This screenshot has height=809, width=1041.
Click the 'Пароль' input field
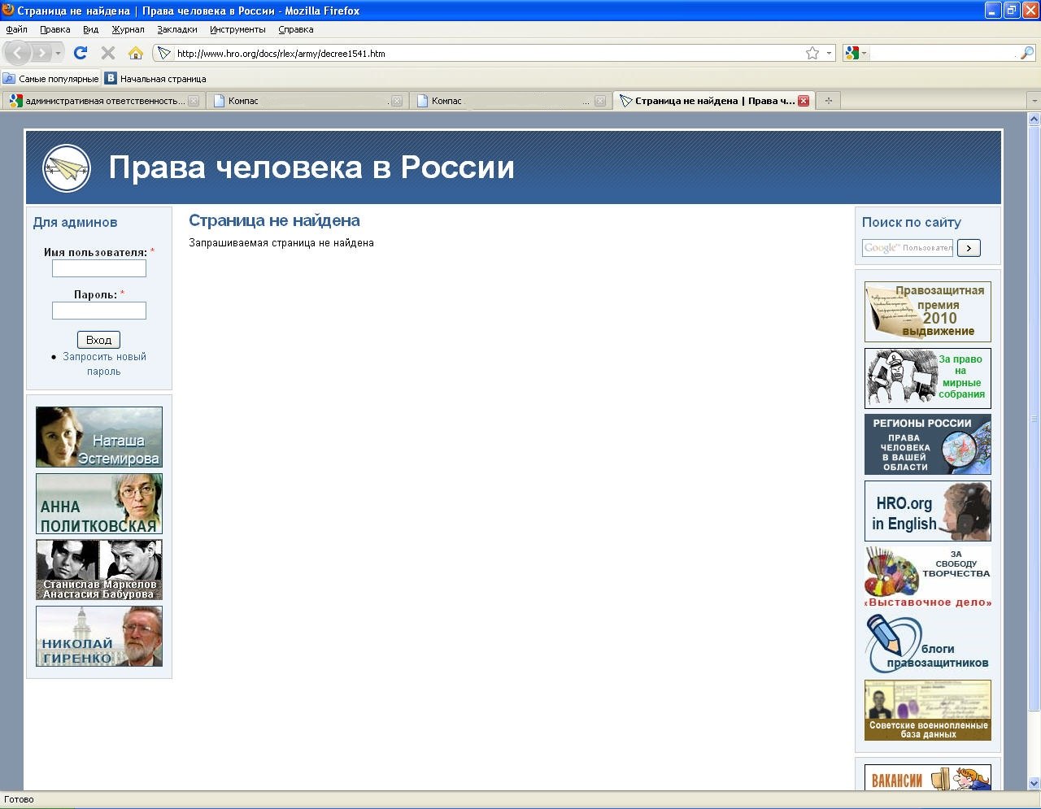[x=99, y=311]
